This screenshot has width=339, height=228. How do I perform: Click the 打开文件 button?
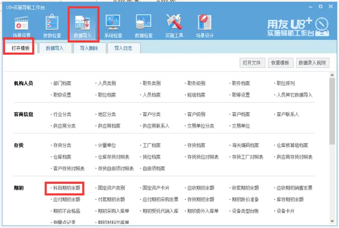click(252, 63)
